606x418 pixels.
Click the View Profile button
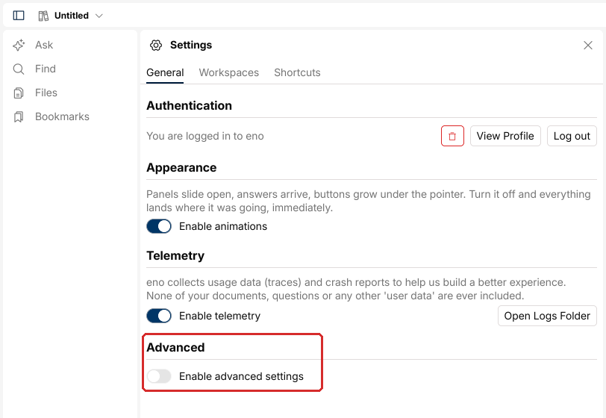tap(505, 136)
